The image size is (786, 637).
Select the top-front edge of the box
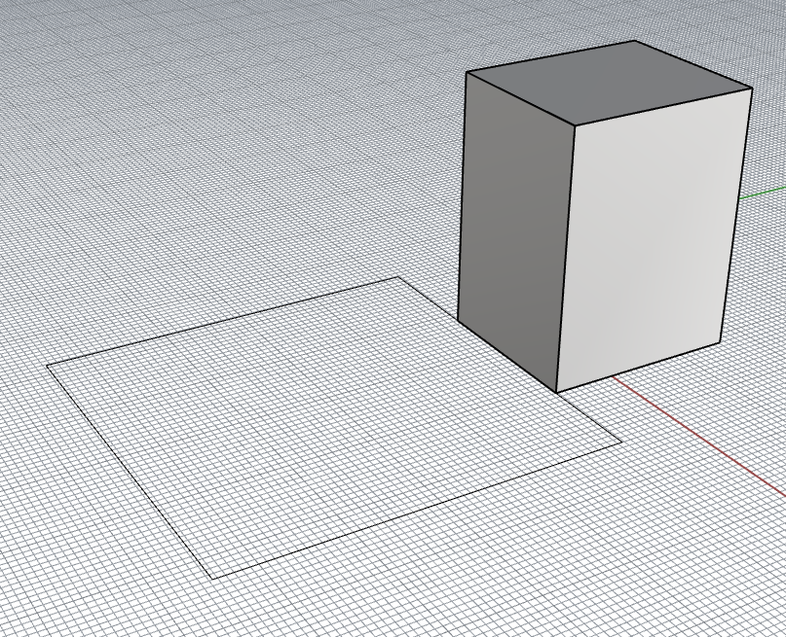[662, 107]
